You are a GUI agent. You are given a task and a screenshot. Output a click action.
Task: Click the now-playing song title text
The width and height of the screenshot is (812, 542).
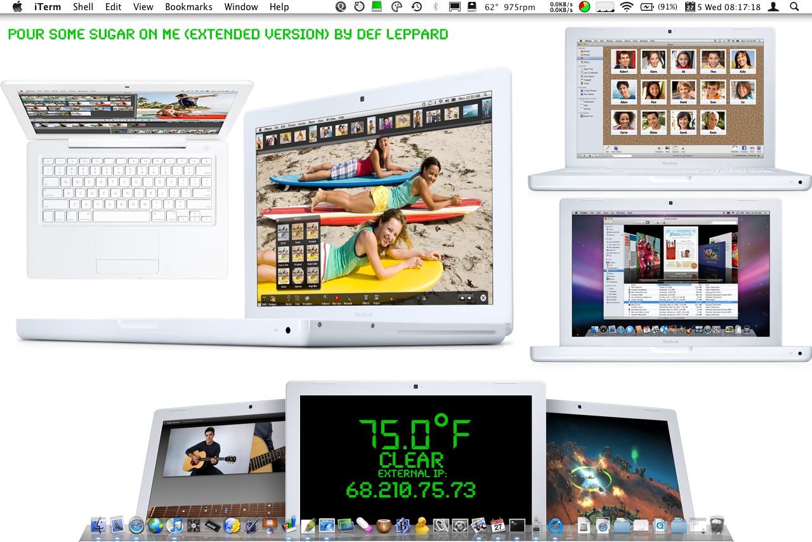[228, 34]
